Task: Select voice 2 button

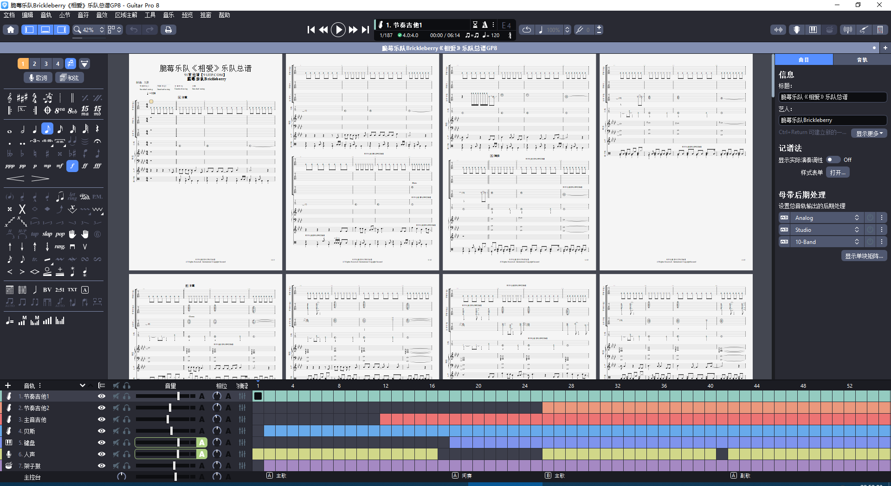Action: 34,64
